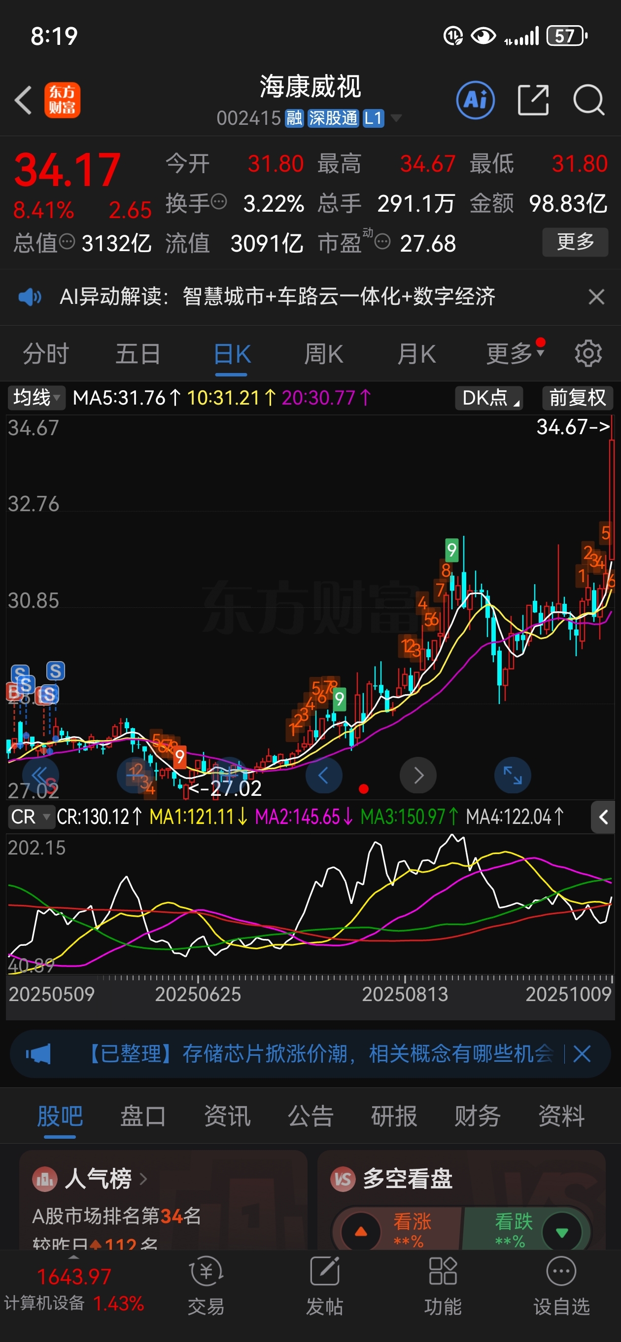Open the 交易 trade button

[x=206, y=1285]
